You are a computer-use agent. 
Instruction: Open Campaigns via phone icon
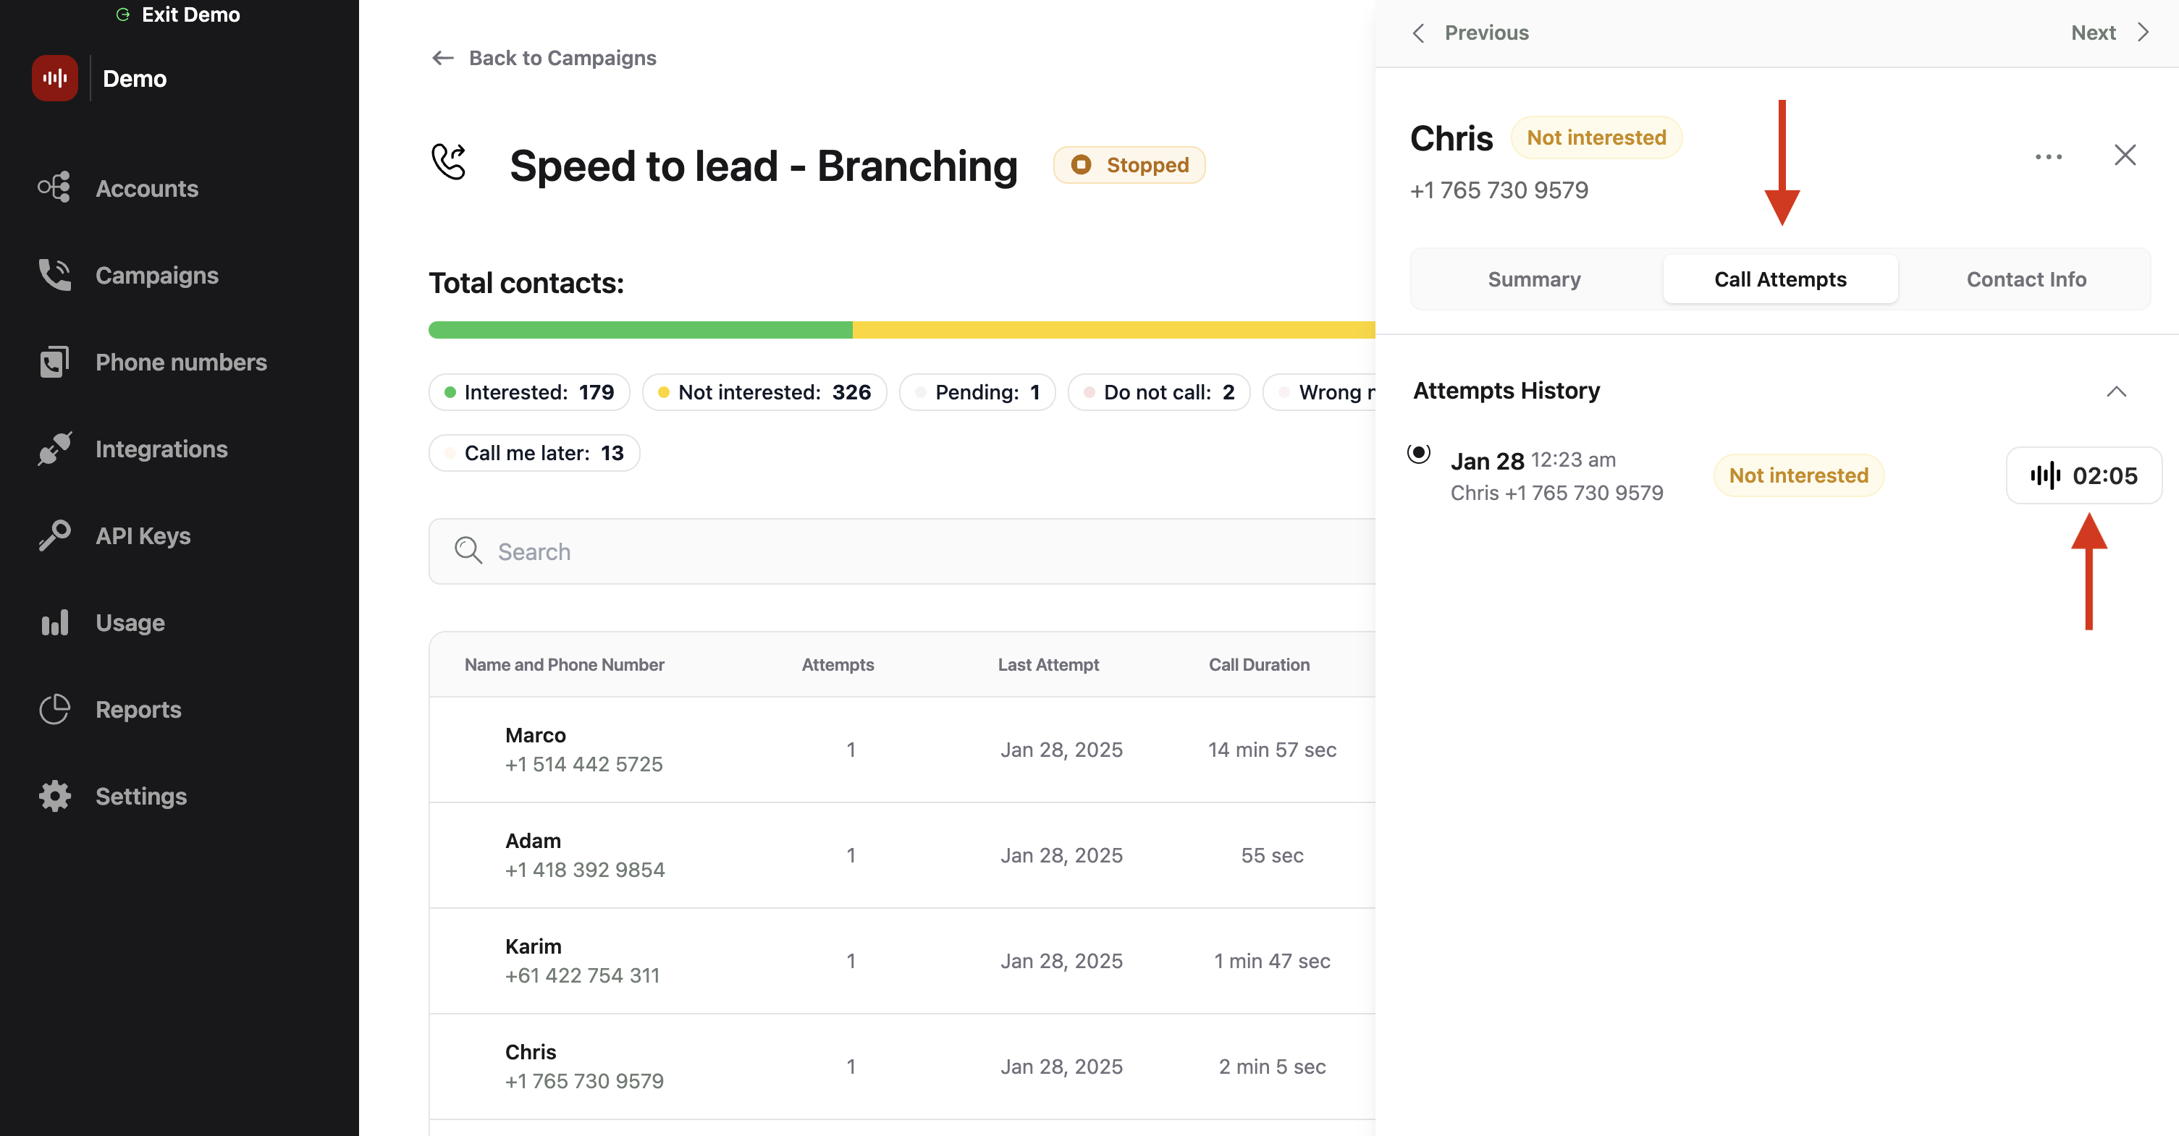pyautogui.click(x=54, y=275)
